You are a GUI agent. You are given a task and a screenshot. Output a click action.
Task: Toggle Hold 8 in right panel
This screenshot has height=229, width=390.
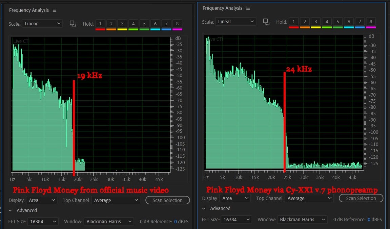[371, 22]
